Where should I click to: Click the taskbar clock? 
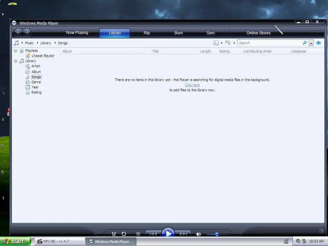click(x=316, y=242)
